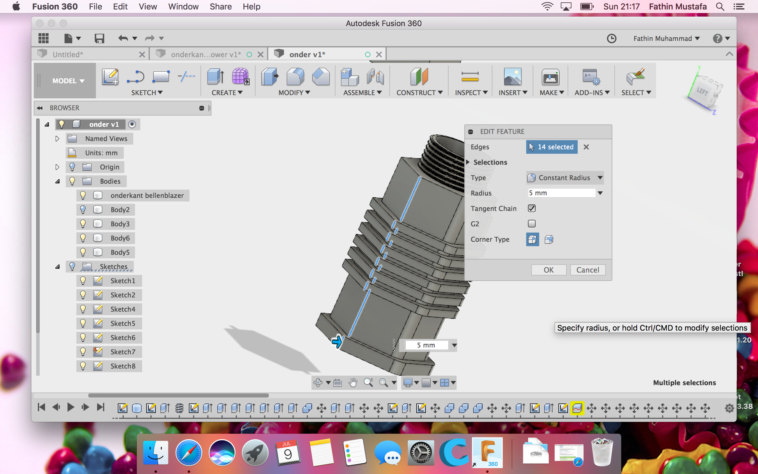758x474 pixels.
Task: Click the Select tool icon
Action: click(635, 77)
